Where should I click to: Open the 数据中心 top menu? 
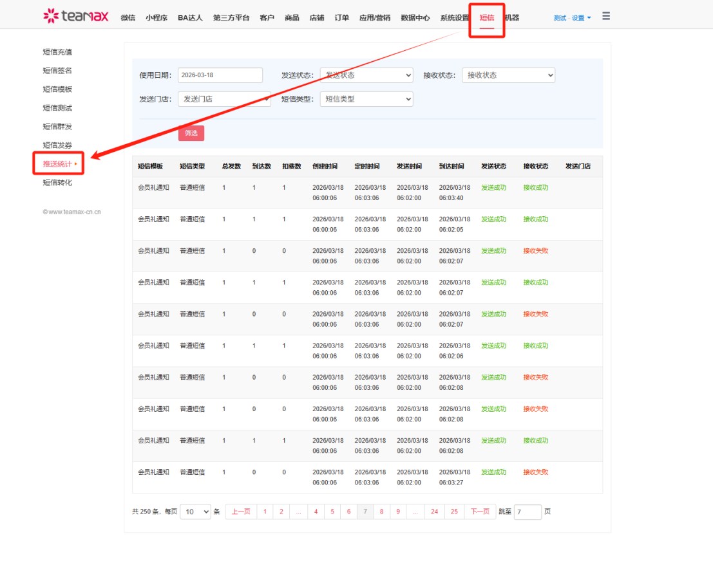click(415, 18)
